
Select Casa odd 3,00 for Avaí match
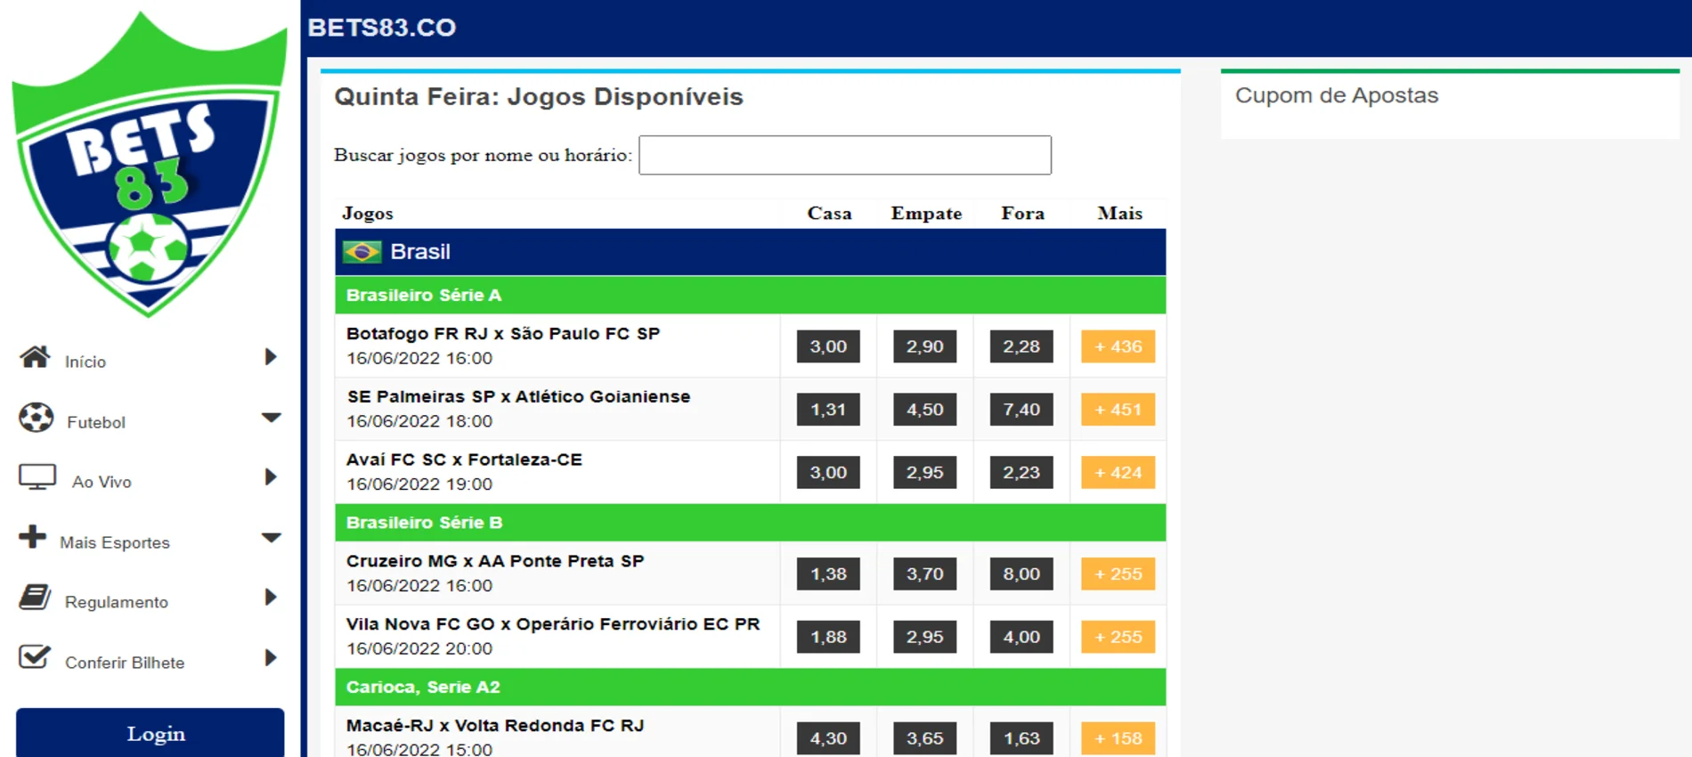point(828,473)
